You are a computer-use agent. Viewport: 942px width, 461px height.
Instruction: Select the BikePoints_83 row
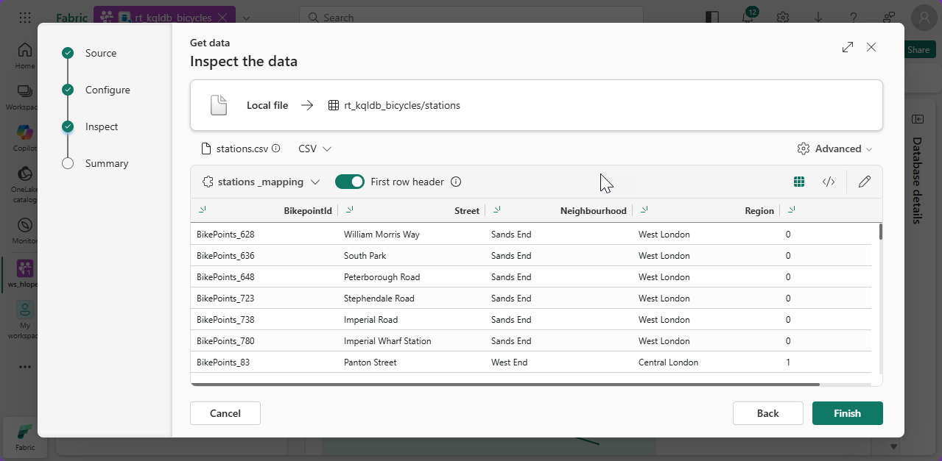click(x=223, y=362)
